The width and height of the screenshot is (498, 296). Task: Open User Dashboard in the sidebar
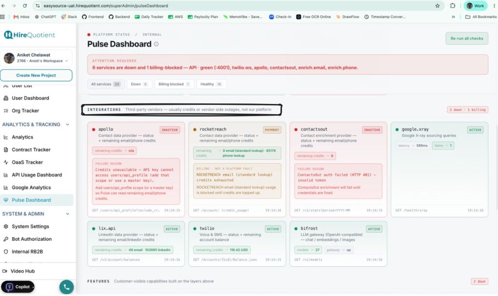pos(30,98)
